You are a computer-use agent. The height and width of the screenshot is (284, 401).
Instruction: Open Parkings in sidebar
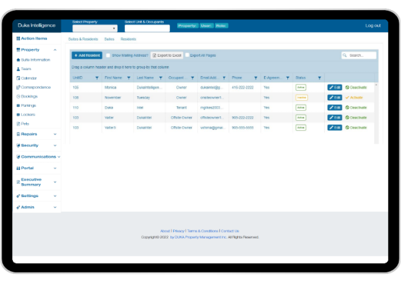pyautogui.click(x=26, y=106)
